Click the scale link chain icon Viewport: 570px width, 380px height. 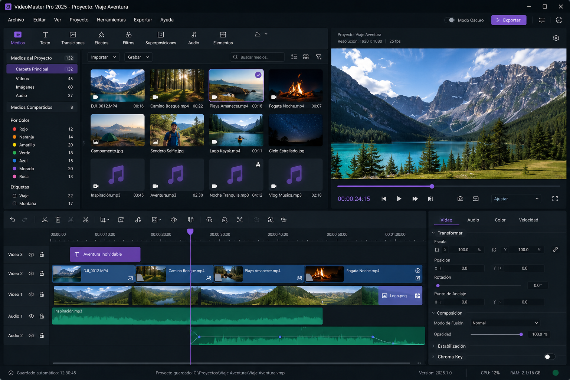tap(555, 250)
